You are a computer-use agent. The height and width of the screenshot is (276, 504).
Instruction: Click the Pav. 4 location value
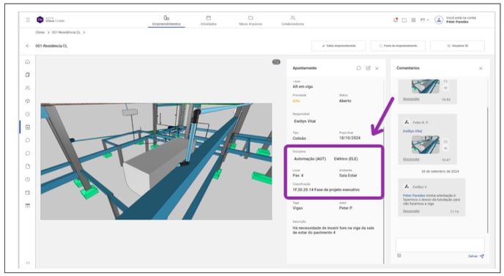pyautogui.click(x=298, y=176)
